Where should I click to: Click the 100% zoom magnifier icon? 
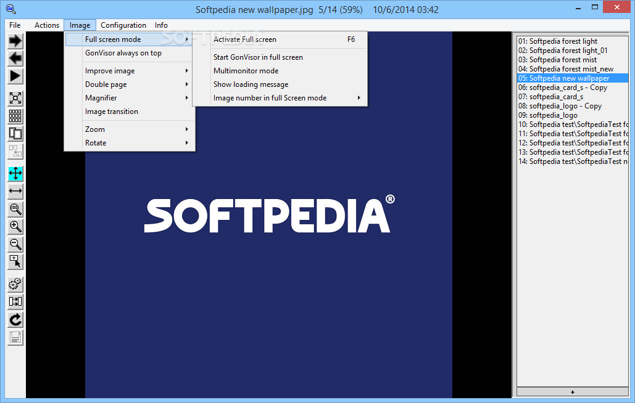[15, 209]
